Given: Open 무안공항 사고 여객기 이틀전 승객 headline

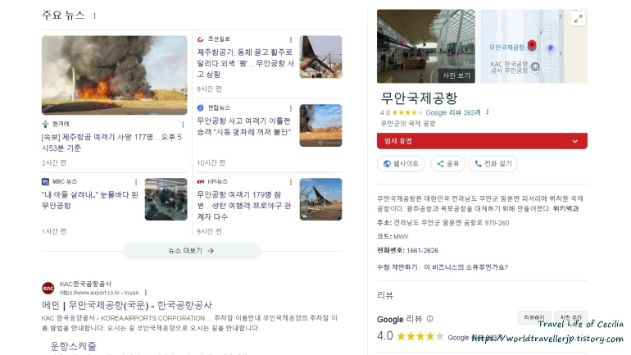Looking at the screenshot, I should point(244,126).
